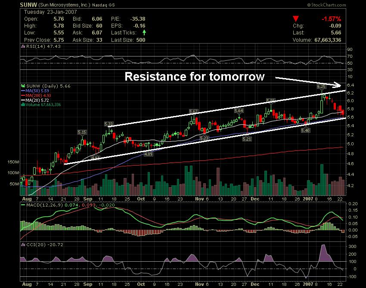Click the candlestick icon beside SUNW (Daily)
Viewport: 366px width, 288px height.
click(x=23, y=86)
